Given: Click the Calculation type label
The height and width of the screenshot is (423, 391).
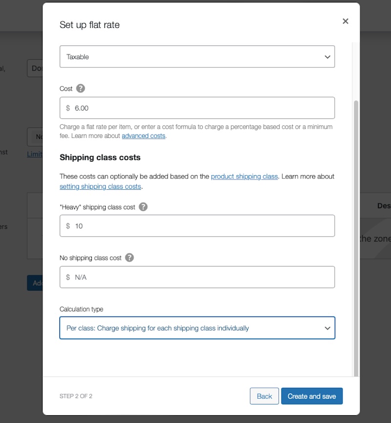Looking at the screenshot, I should pyautogui.click(x=81, y=309).
